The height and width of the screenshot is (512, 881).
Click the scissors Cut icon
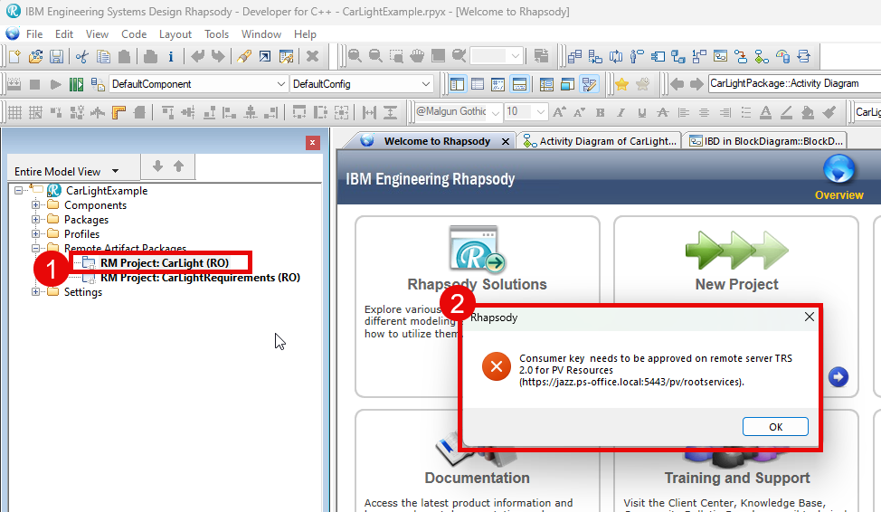[82, 56]
